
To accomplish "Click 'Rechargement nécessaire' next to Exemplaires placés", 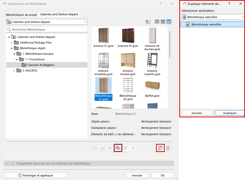I will coord(156,128).
